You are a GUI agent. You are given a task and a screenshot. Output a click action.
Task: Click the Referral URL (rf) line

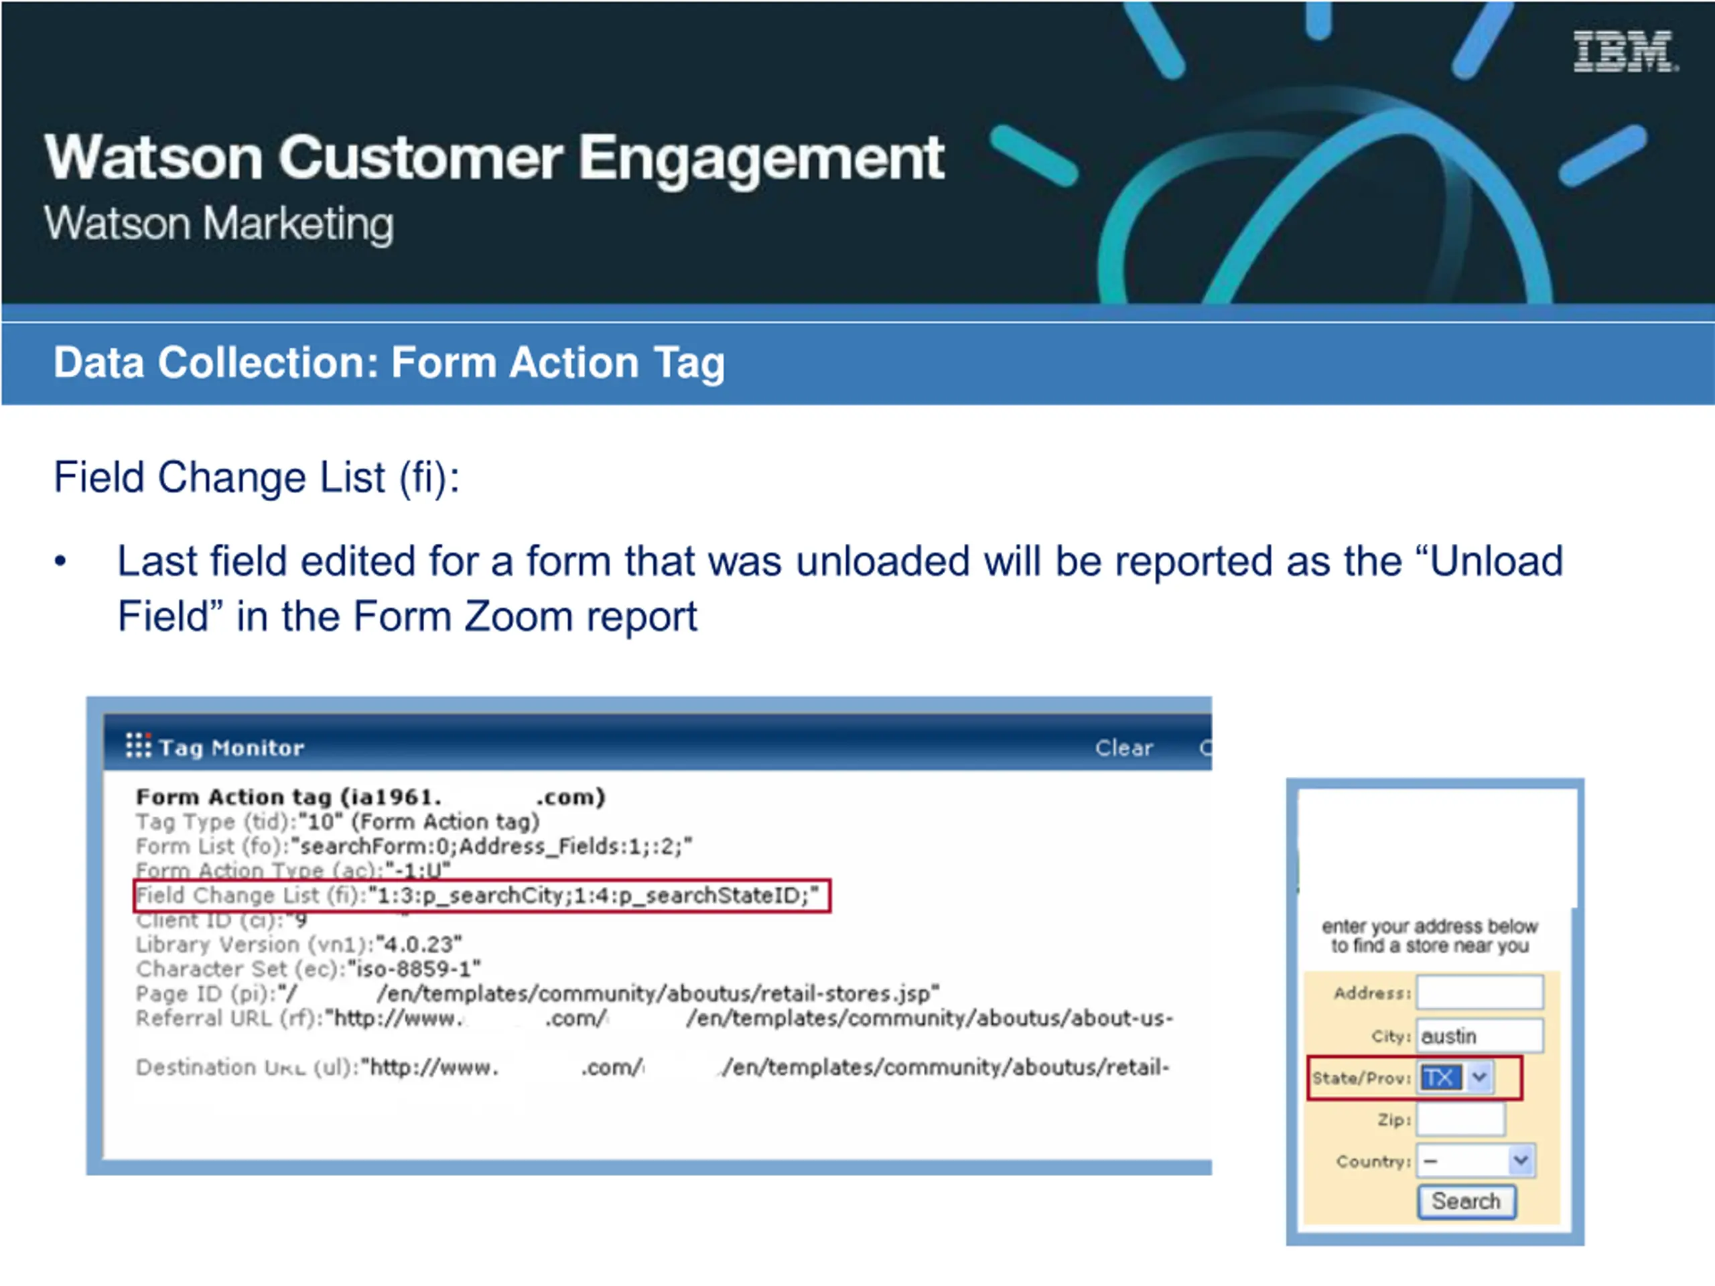point(655,1019)
